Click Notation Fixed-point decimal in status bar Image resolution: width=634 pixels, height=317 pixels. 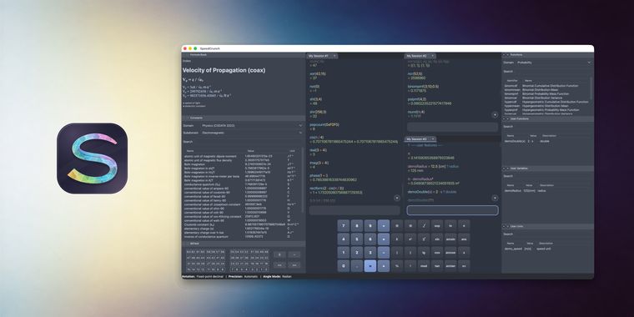(x=204, y=277)
